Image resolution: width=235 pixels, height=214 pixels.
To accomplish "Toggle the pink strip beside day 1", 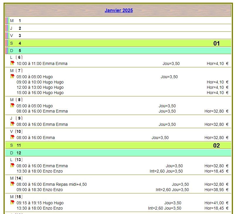I will (x=6, y=21).
